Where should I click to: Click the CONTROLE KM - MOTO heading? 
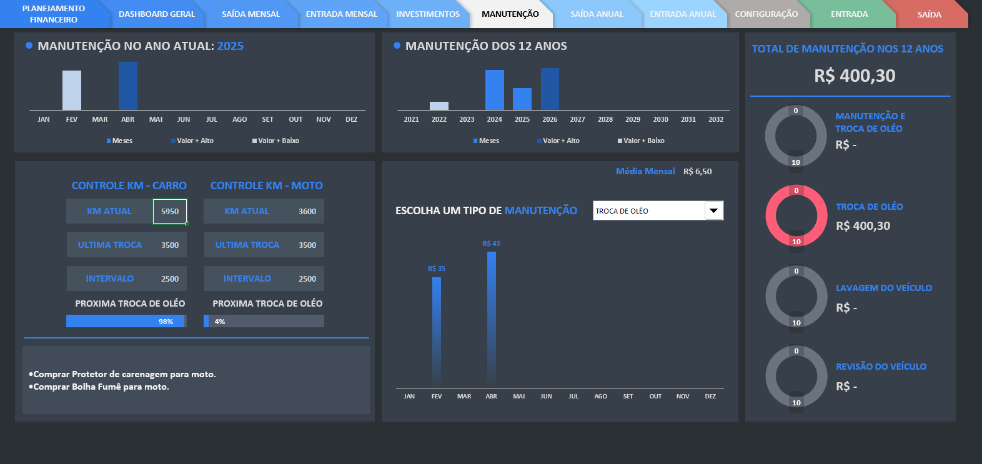(267, 185)
